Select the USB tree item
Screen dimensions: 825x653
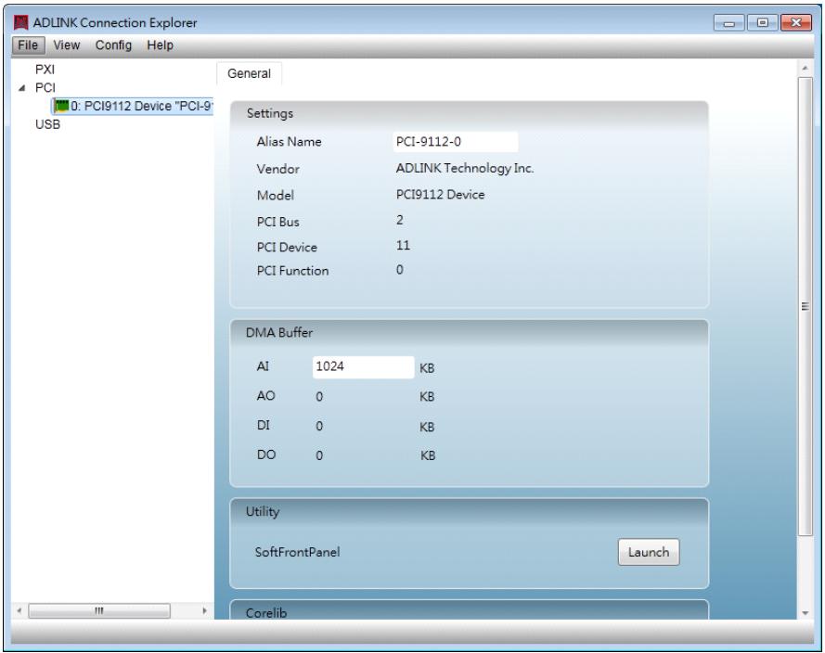coord(47,124)
